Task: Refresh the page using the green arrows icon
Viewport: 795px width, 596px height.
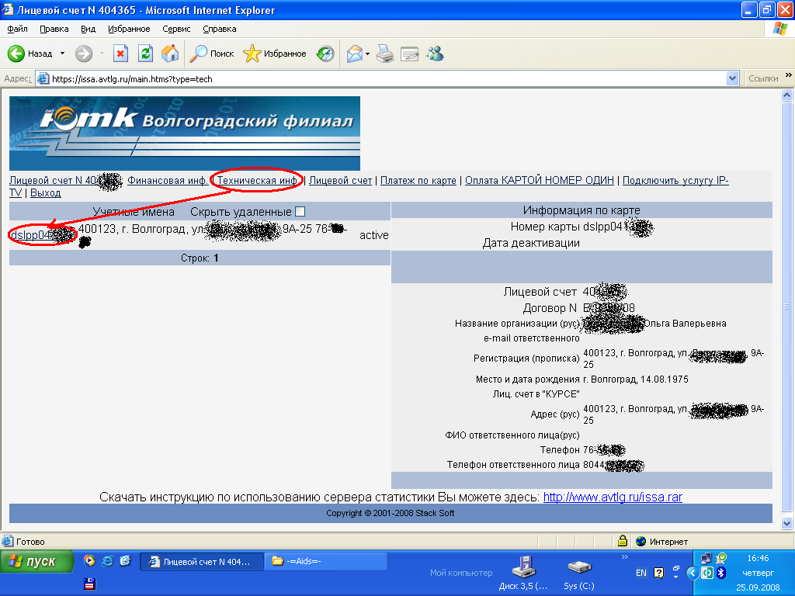Action: coord(145,54)
